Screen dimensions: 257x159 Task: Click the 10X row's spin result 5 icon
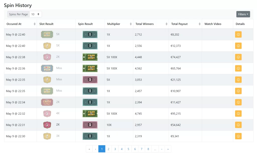coord(90,125)
